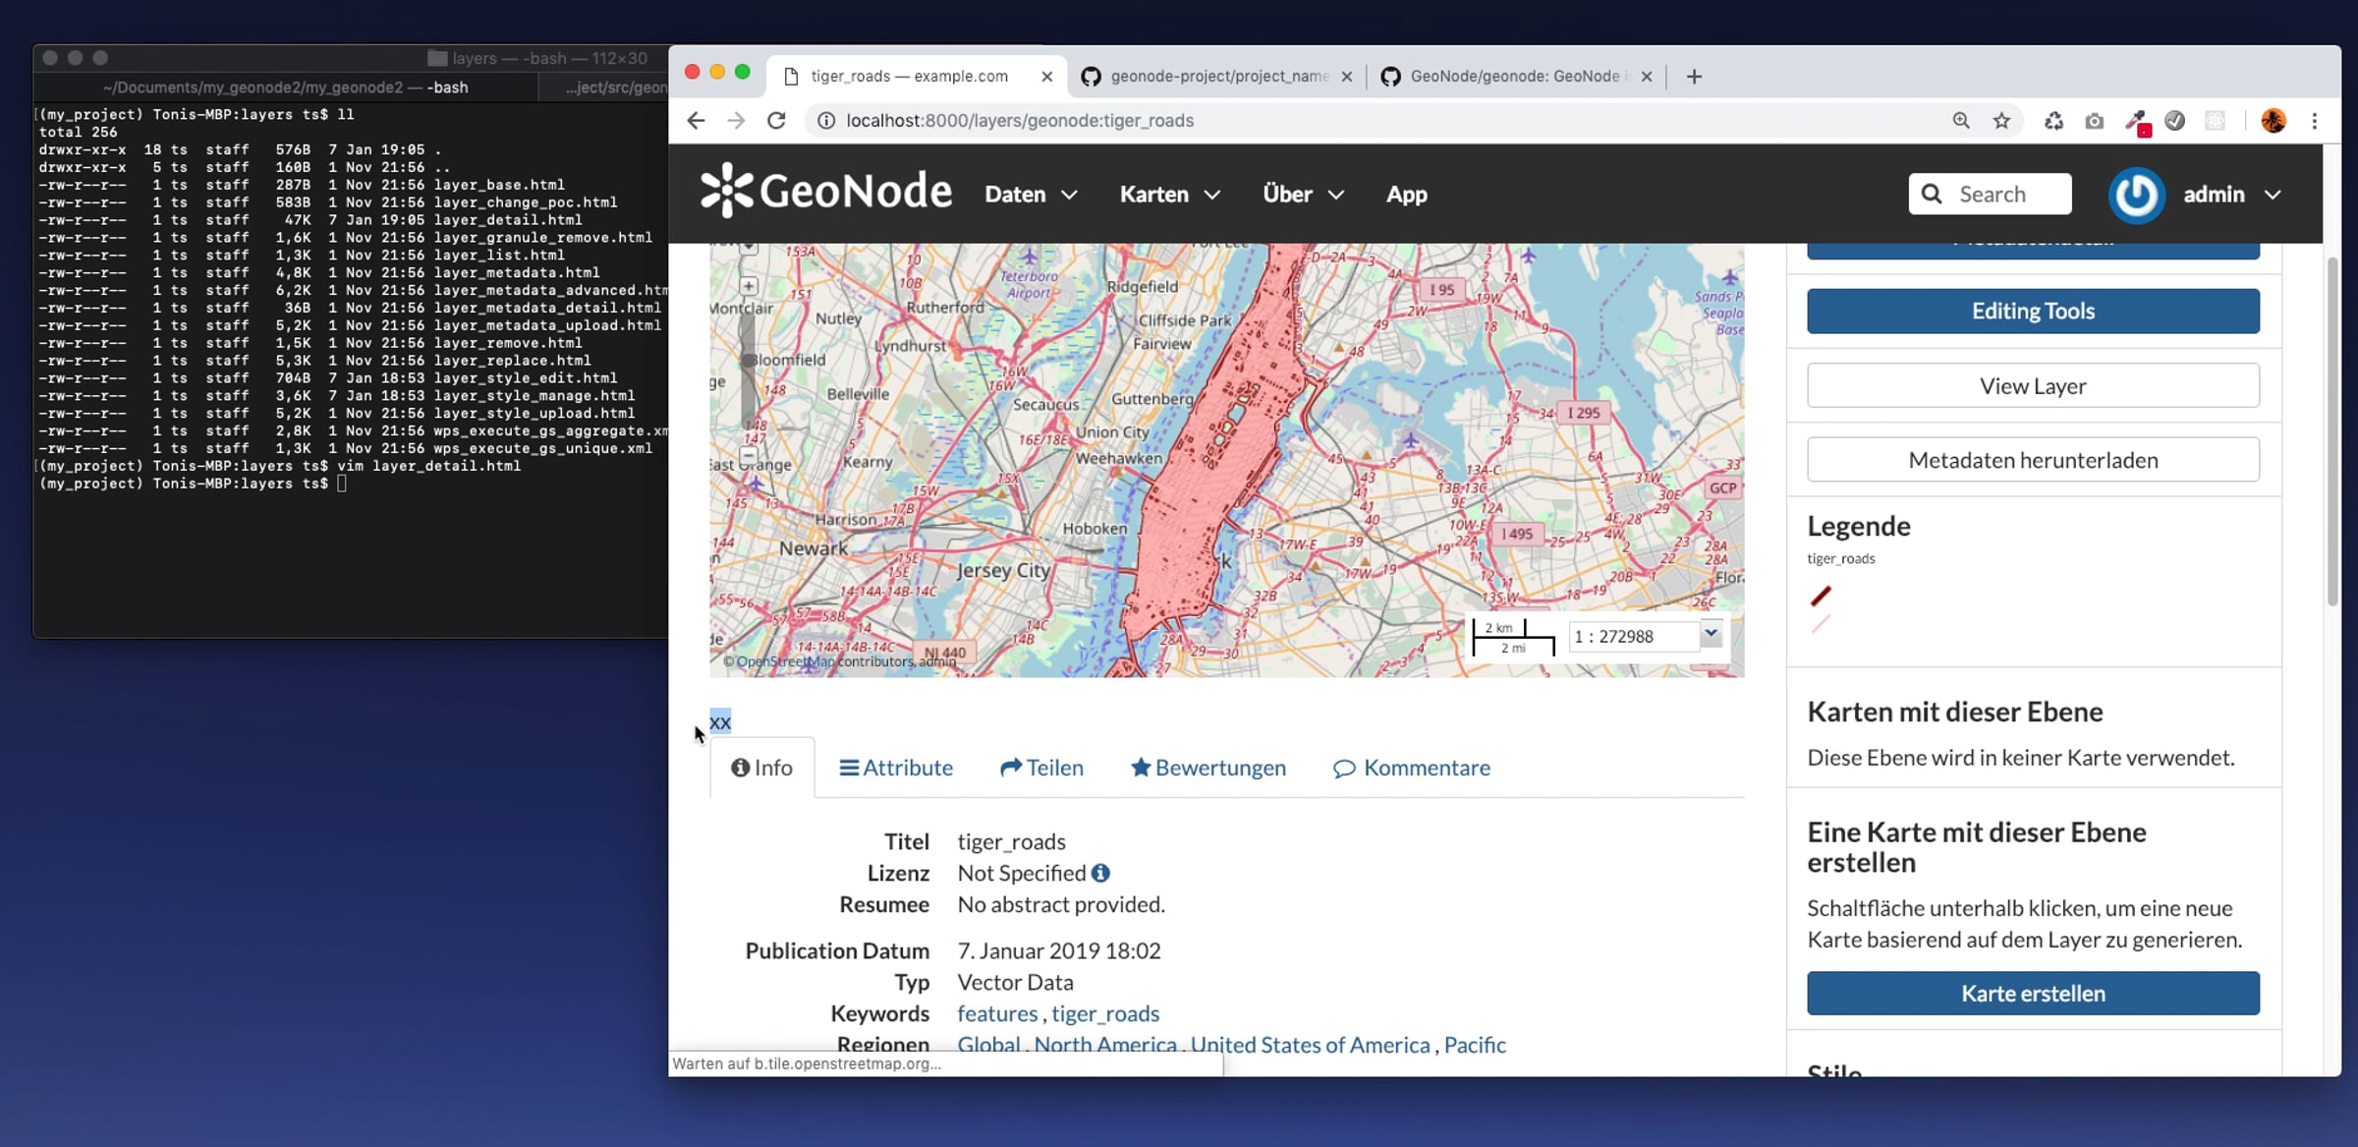Click the faded grid extension icon
Image resolution: width=2358 pixels, height=1147 pixels.
point(2215,121)
